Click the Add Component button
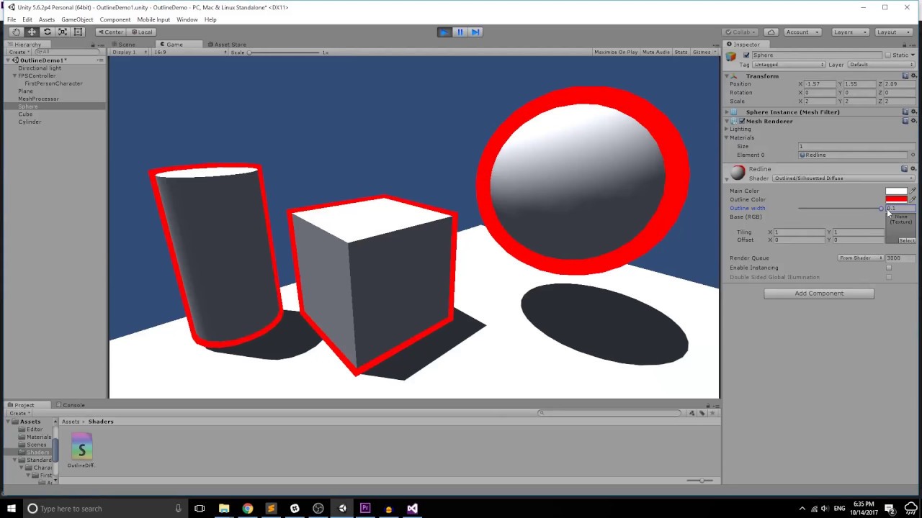The width and height of the screenshot is (922, 518). pyautogui.click(x=819, y=294)
